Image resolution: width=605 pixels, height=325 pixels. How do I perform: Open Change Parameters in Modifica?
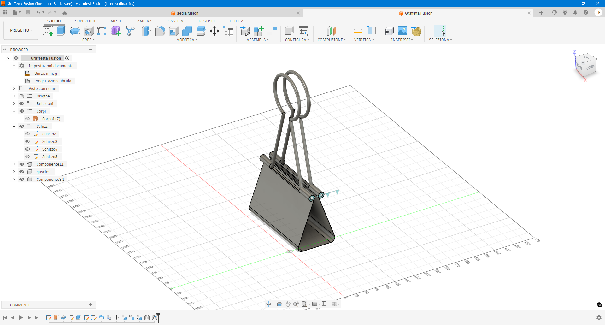point(228,31)
